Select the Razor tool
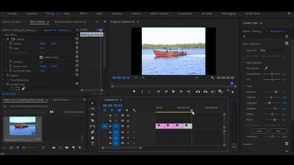Screen dimensions: 294x165 pos(92,120)
